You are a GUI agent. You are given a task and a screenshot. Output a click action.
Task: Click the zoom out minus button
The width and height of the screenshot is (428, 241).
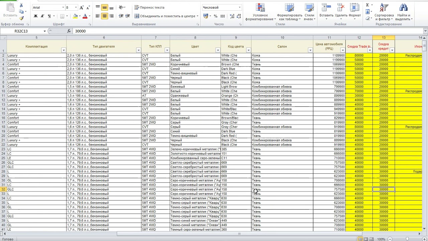point(390,239)
